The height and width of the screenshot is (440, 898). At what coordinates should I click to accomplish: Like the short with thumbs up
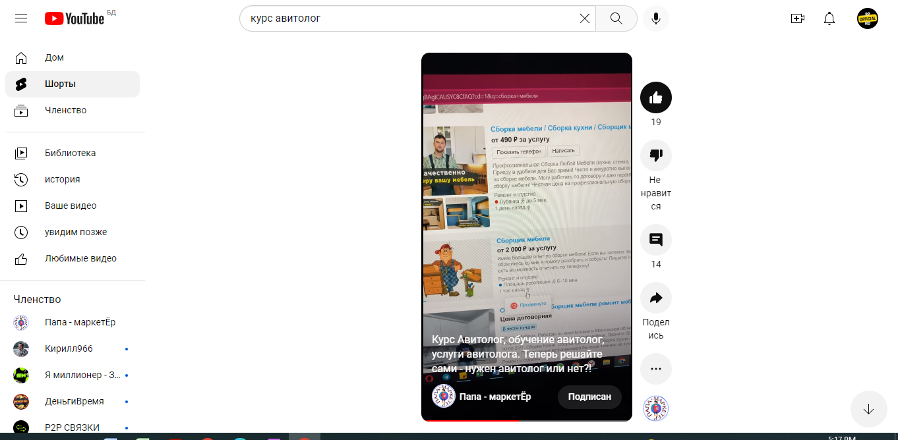(x=656, y=97)
